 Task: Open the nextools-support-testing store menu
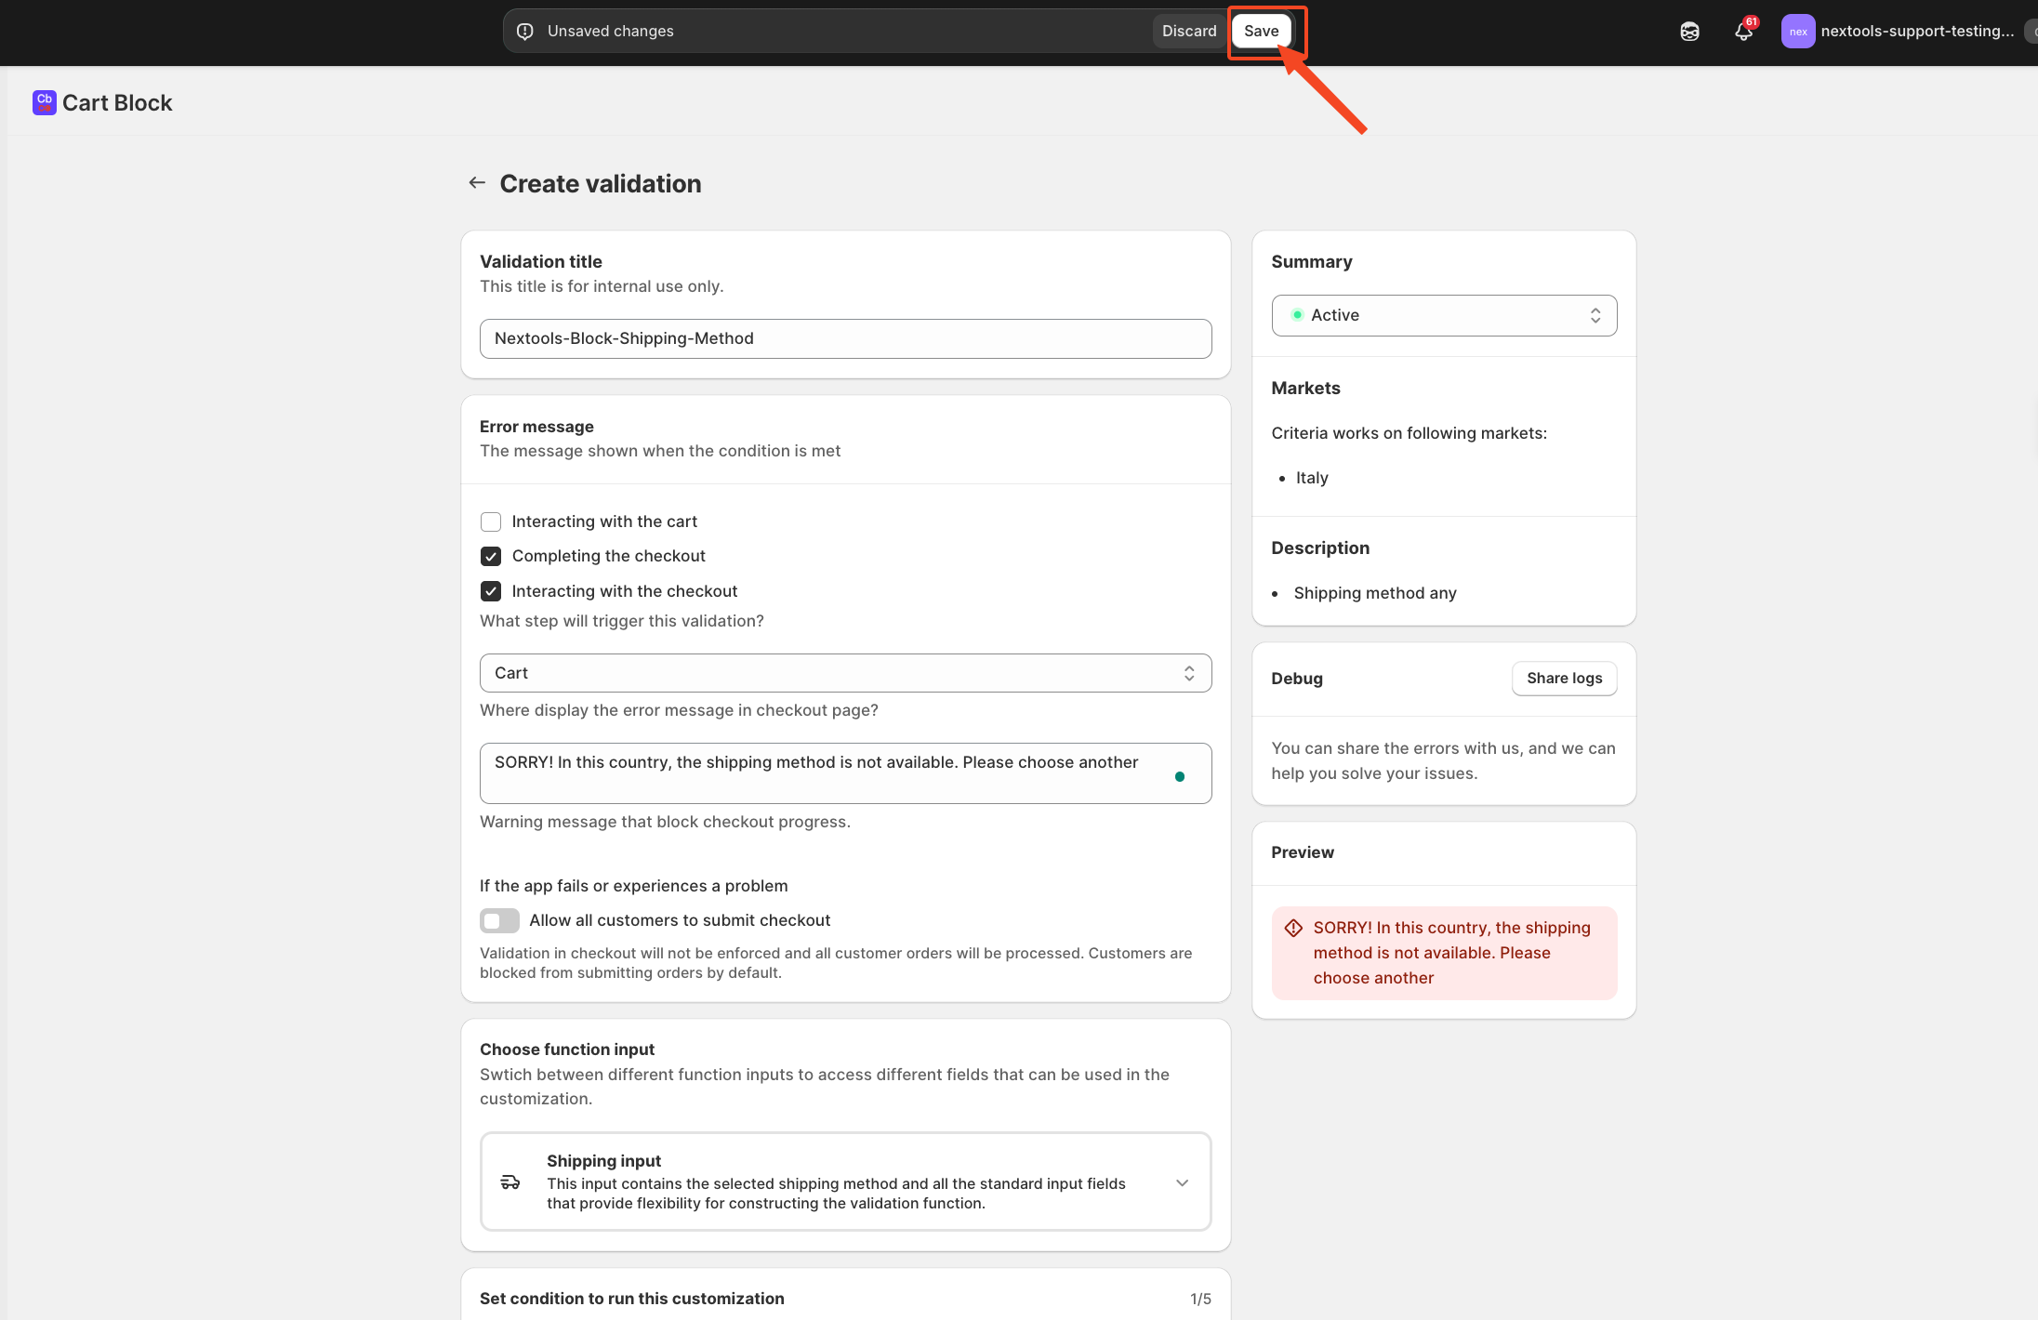coord(1916,32)
